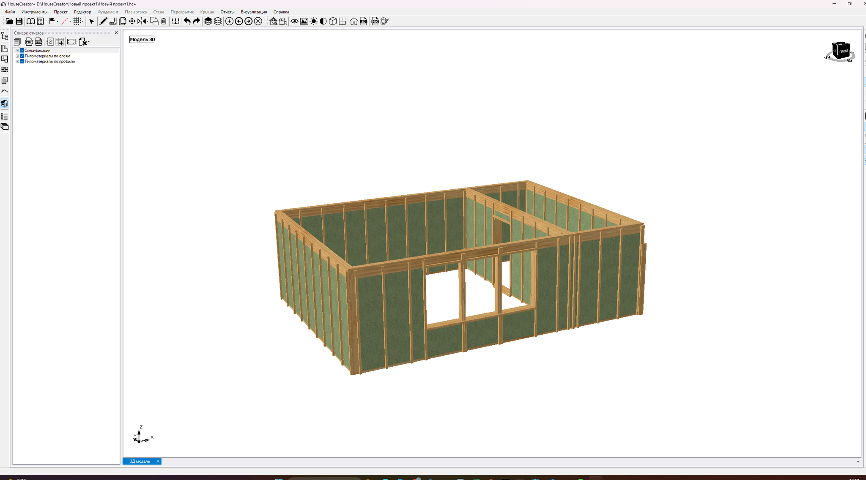The image size is (866, 480).
Task: Open the Отчеты menu
Action: pos(227,12)
